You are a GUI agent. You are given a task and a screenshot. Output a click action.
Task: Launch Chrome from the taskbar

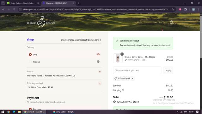point(8,112)
